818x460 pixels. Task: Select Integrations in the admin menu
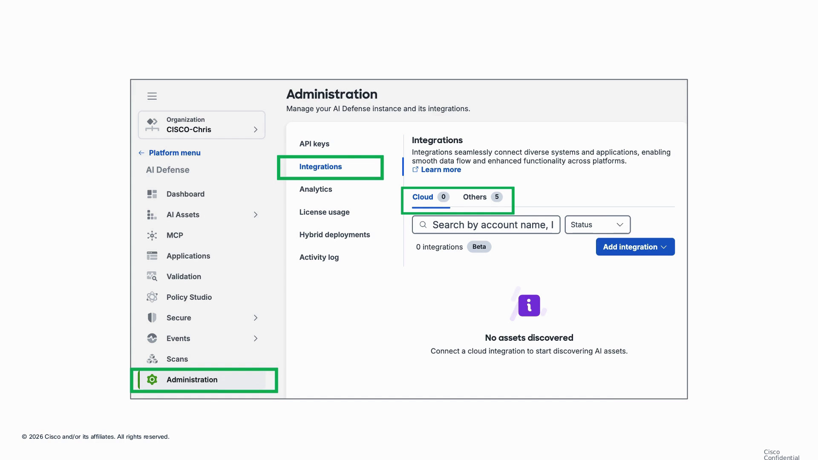pos(320,167)
